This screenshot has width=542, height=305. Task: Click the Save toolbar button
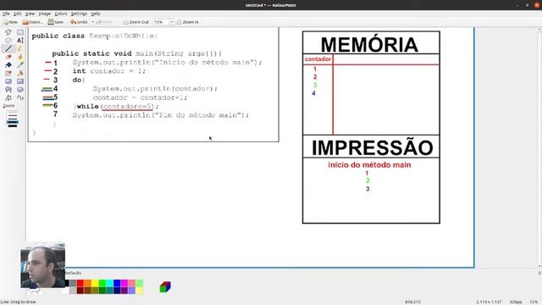click(x=56, y=22)
